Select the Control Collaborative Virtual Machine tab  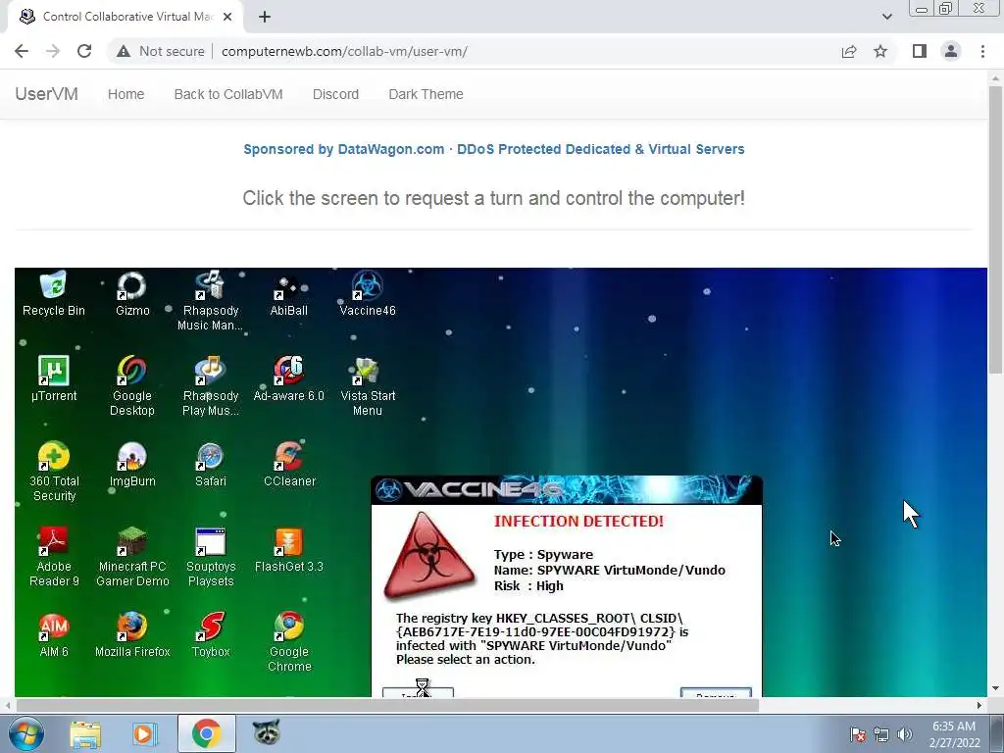[x=125, y=17]
